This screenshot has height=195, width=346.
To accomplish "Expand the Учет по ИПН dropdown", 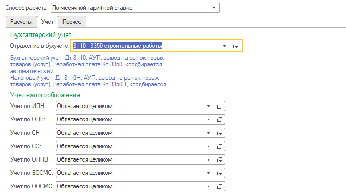I will (208, 106).
